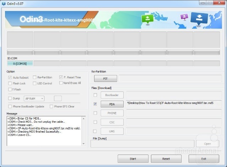Click the Exit button
Viewport: 227px width, 167px height.
click(x=204, y=159)
